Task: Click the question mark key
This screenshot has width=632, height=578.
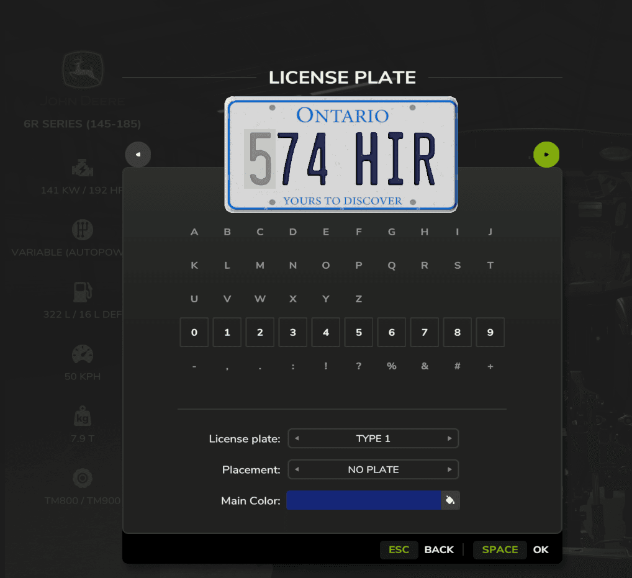Action: click(359, 366)
